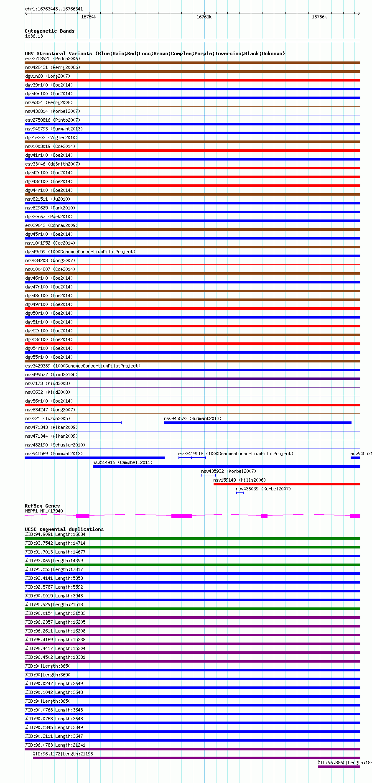This screenshot has width=372, height=783.
Task: Click %ID:95.929|Length:21518 label
Action: click(54, 604)
